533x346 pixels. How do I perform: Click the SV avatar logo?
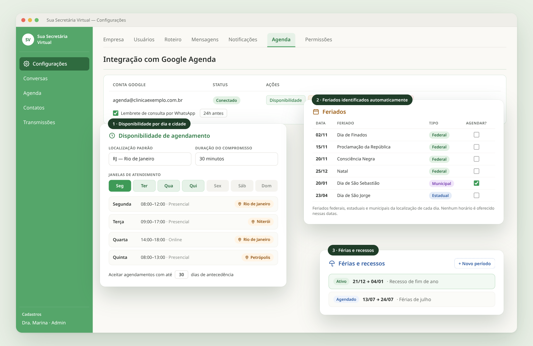(x=28, y=40)
